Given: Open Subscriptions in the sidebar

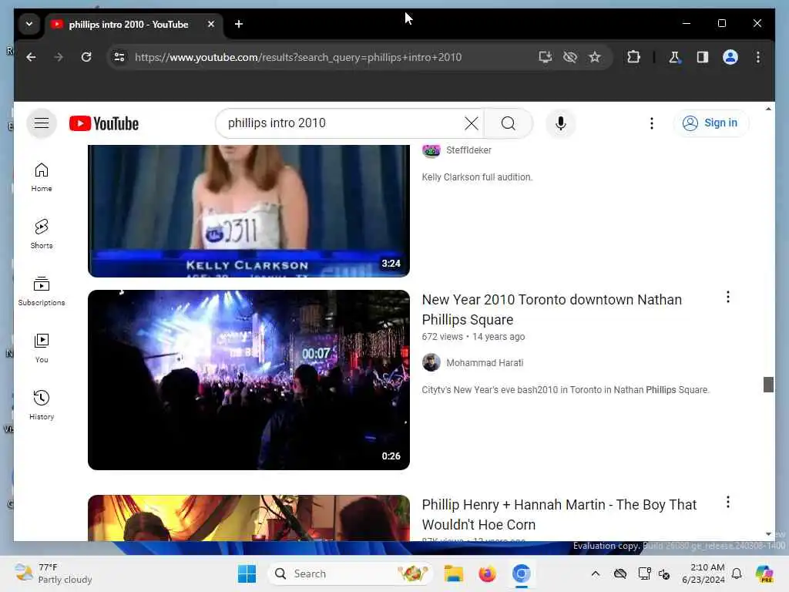Looking at the screenshot, I should click(42, 291).
